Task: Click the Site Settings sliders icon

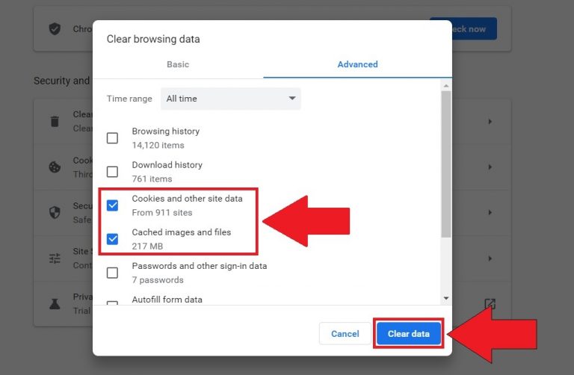Action: (55, 258)
